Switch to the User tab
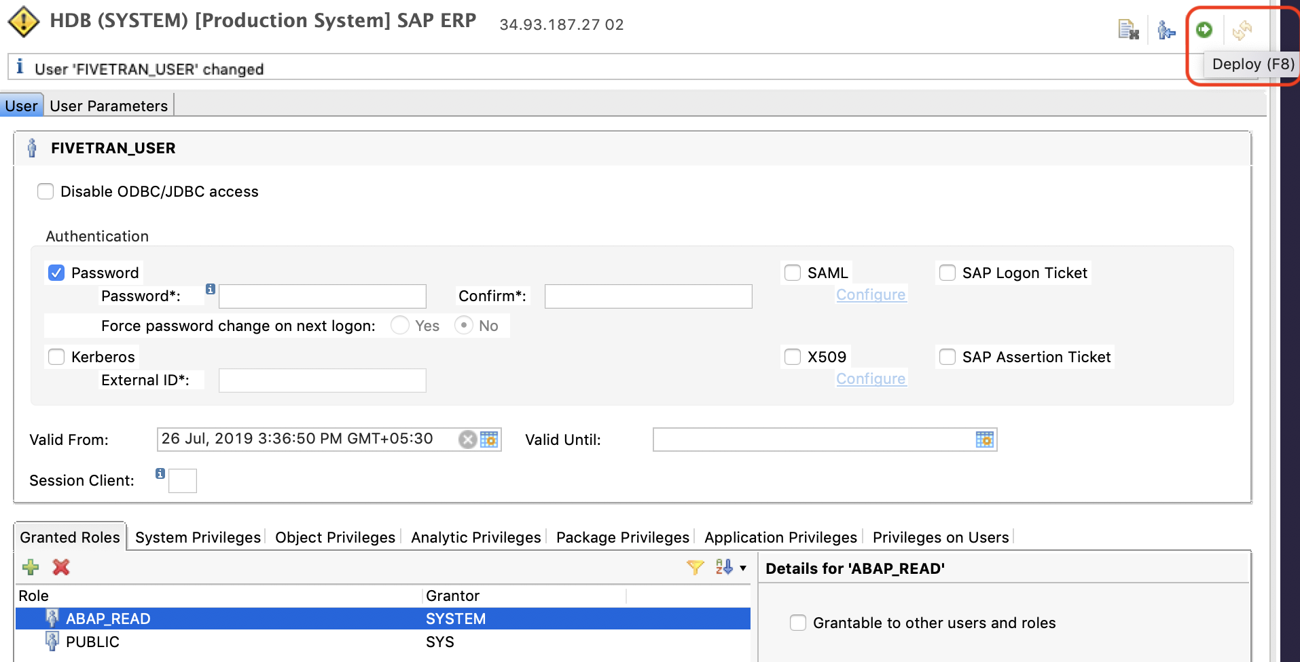Viewport: 1300px width, 662px height. pos(22,106)
